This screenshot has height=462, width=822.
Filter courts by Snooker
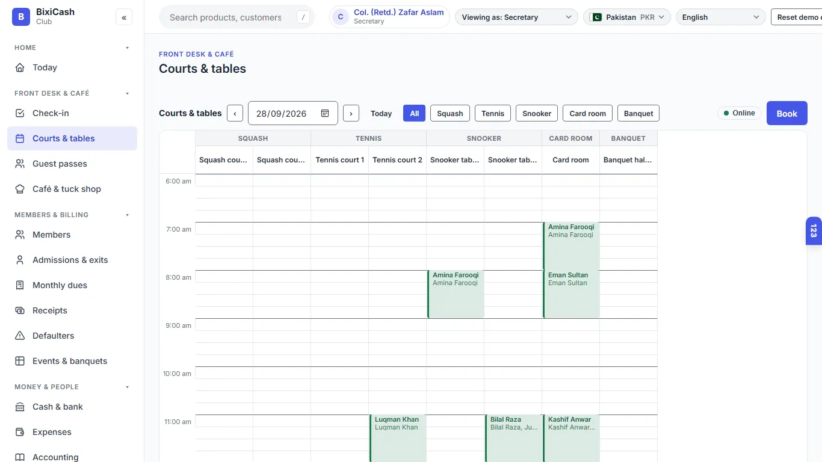click(537, 113)
